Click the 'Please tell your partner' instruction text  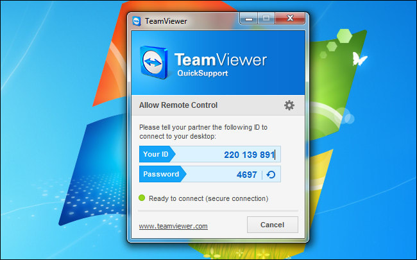pos(203,132)
